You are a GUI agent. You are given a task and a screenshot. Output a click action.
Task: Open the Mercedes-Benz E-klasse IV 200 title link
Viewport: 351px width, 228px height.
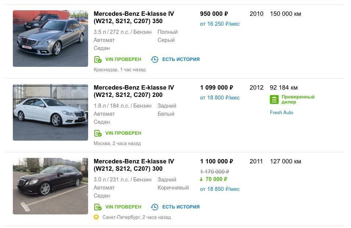134,91
